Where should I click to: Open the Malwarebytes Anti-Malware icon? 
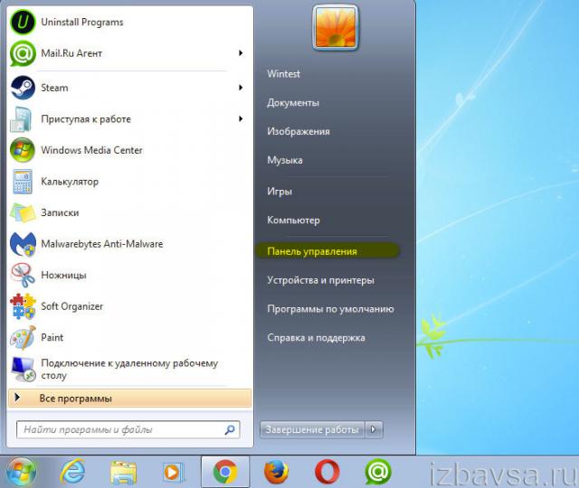point(23,244)
